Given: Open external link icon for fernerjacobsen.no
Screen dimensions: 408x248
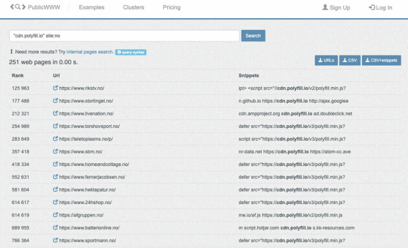Looking at the screenshot, I should (x=55, y=177).
